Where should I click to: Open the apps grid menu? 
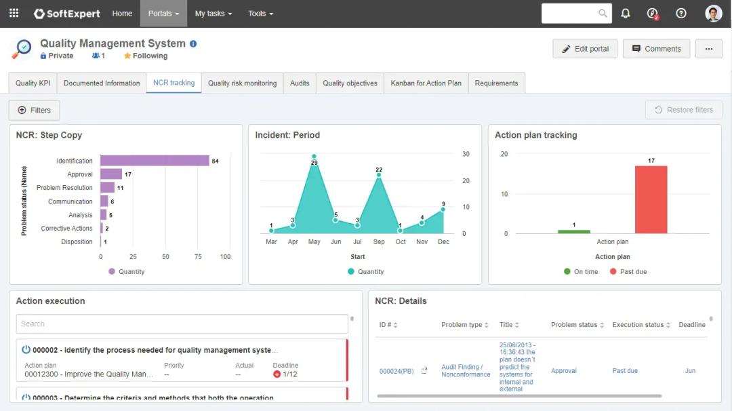(14, 14)
